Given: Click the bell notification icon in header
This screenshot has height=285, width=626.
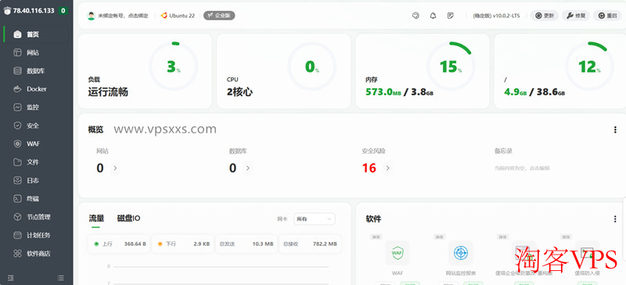Looking at the screenshot, I should click(x=433, y=16).
